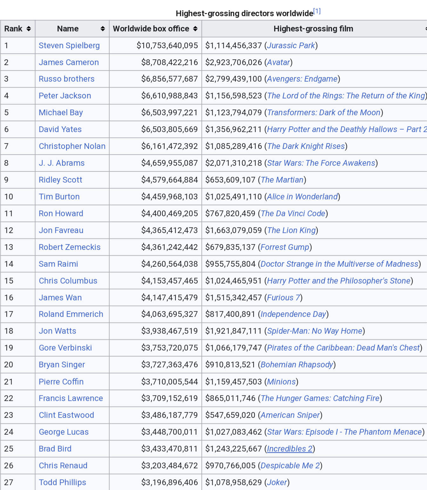Open Ridley Scott article link
This screenshot has height=490, width=427.
[60, 180]
